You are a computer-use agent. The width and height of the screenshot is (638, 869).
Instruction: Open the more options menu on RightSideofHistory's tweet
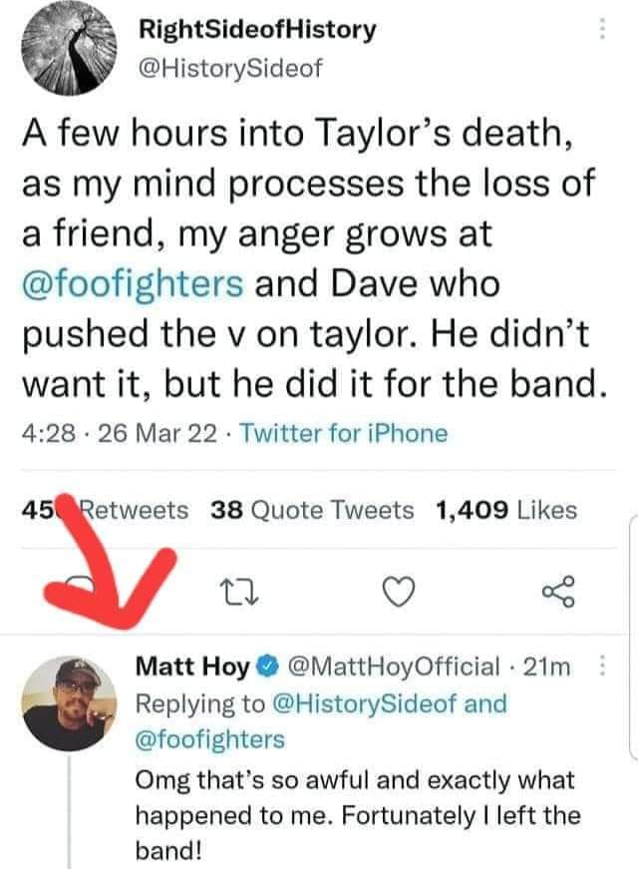click(601, 31)
